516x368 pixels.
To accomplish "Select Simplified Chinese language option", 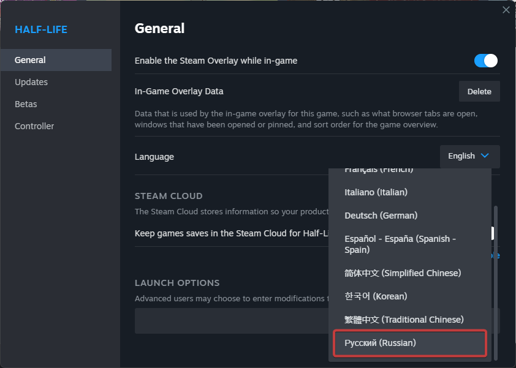I will click(x=403, y=273).
